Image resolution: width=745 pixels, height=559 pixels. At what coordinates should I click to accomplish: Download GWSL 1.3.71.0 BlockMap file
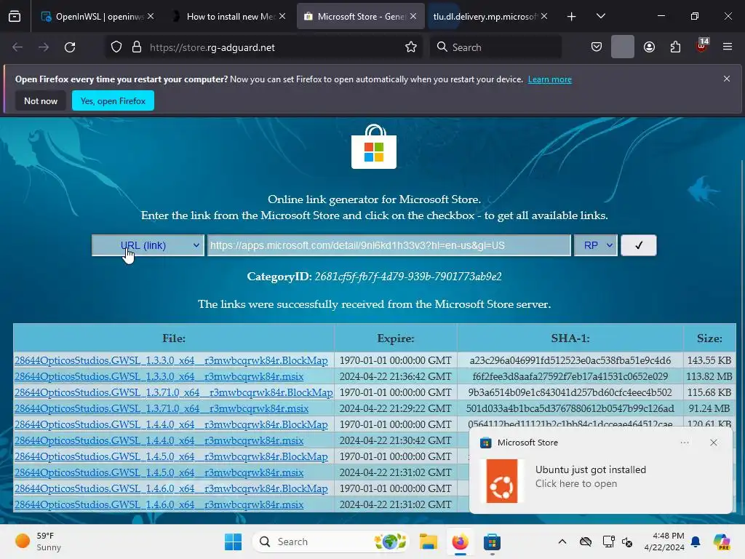tap(173, 392)
